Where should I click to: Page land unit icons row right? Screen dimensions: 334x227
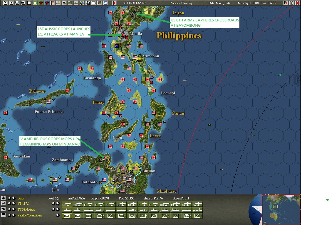click(58, 215)
